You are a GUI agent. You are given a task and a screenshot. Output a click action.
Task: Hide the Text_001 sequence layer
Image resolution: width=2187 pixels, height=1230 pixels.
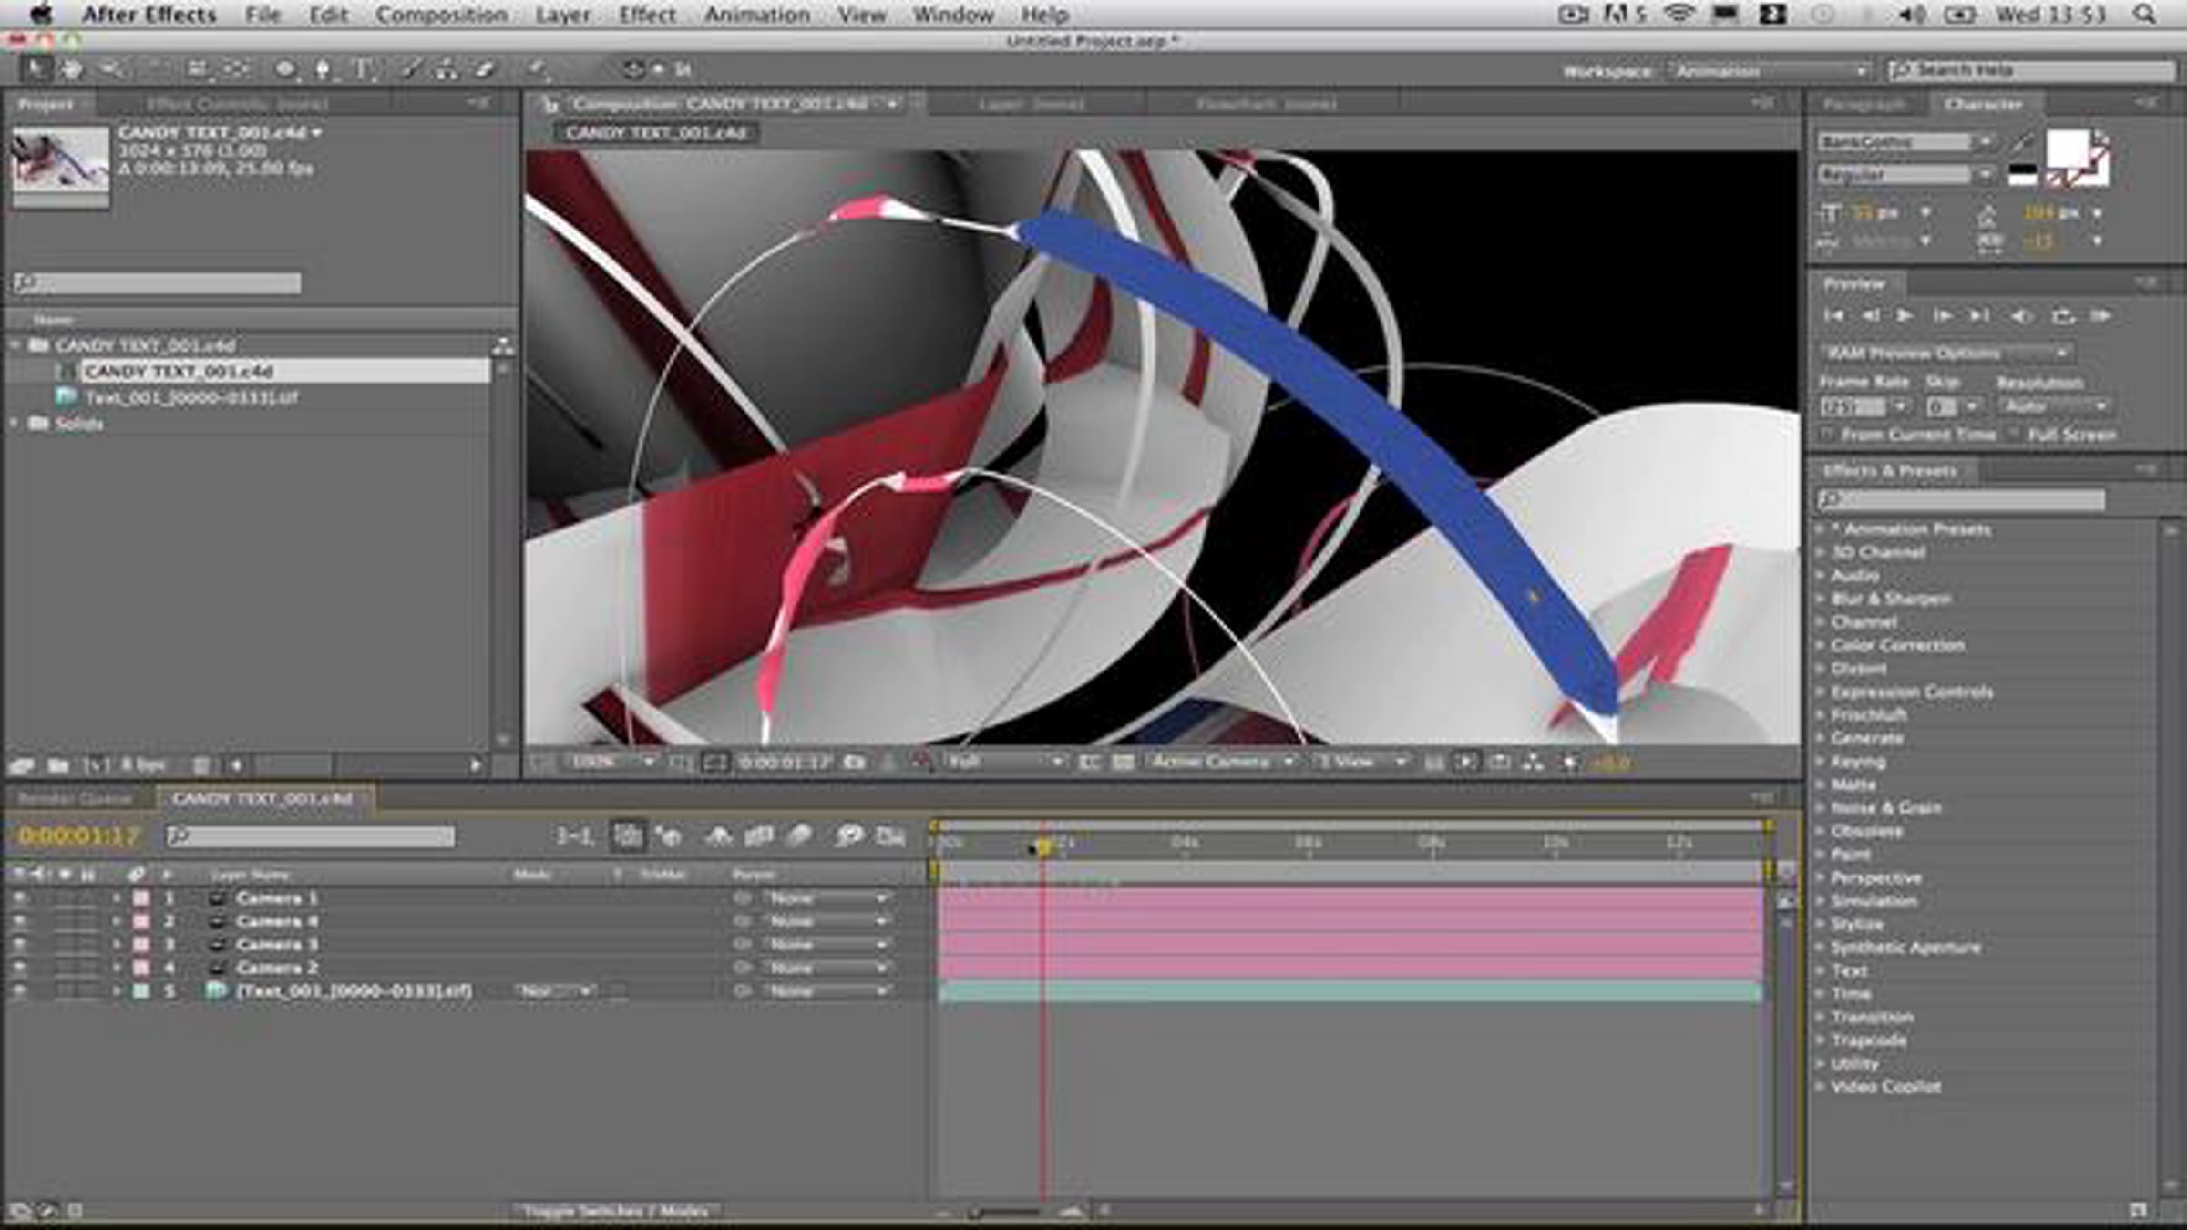pyautogui.click(x=19, y=991)
